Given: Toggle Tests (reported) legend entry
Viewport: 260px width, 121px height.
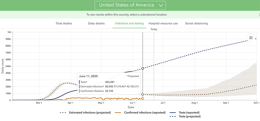Looking at the screenshot, I should [185, 113].
